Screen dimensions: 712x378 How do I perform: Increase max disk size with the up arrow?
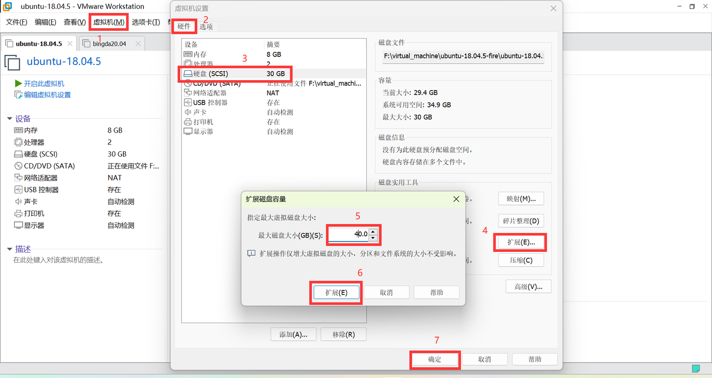[x=373, y=231]
